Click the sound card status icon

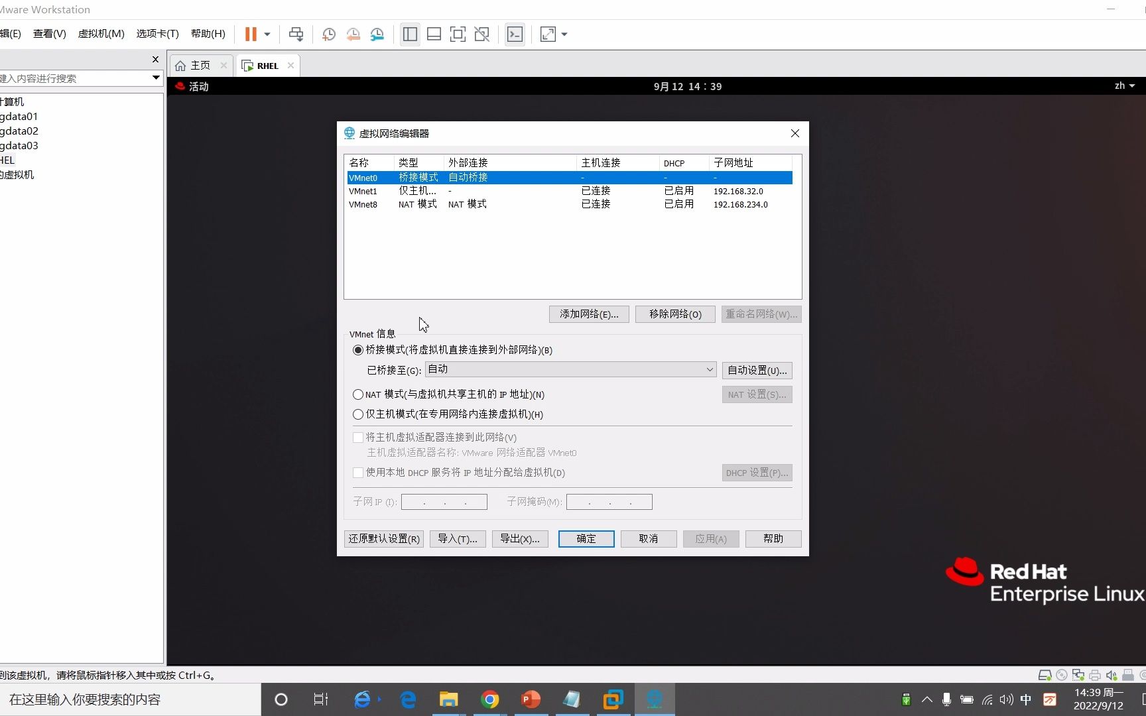tap(1112, 676)
